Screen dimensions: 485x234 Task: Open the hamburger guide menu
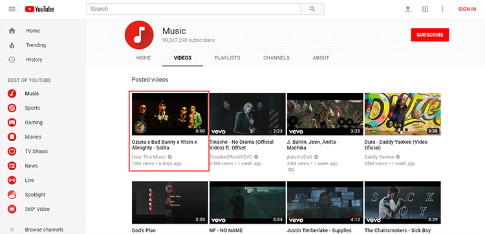(12, 9)
